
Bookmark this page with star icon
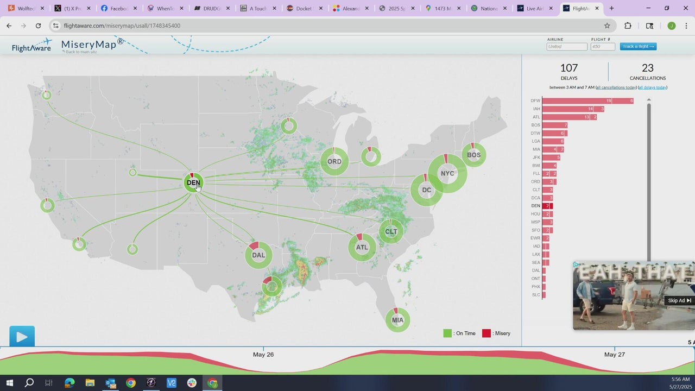coord(607,26)
